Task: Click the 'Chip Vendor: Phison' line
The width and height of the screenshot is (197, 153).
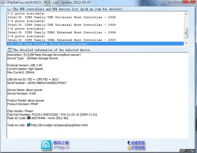Action: tap(20, 111)
